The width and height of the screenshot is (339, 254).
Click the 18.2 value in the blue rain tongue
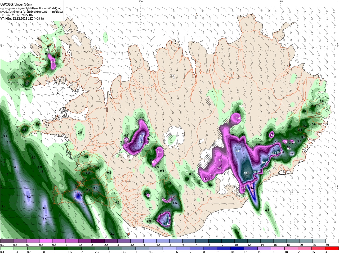tap(252, 188)
